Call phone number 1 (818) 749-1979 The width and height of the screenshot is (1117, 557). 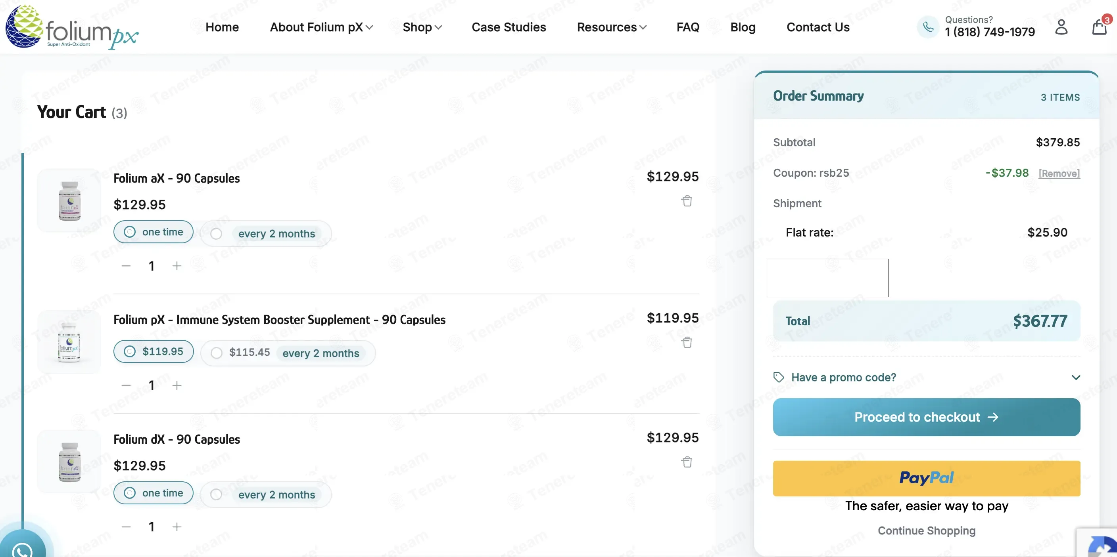[990, 32]
